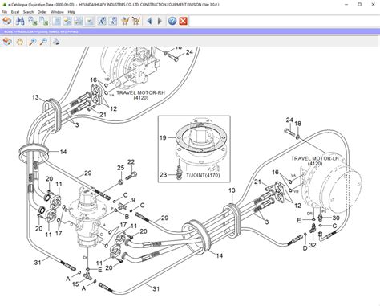Click the second font size 'A' icon
The image size is (380, 306).
pos(113,21)
